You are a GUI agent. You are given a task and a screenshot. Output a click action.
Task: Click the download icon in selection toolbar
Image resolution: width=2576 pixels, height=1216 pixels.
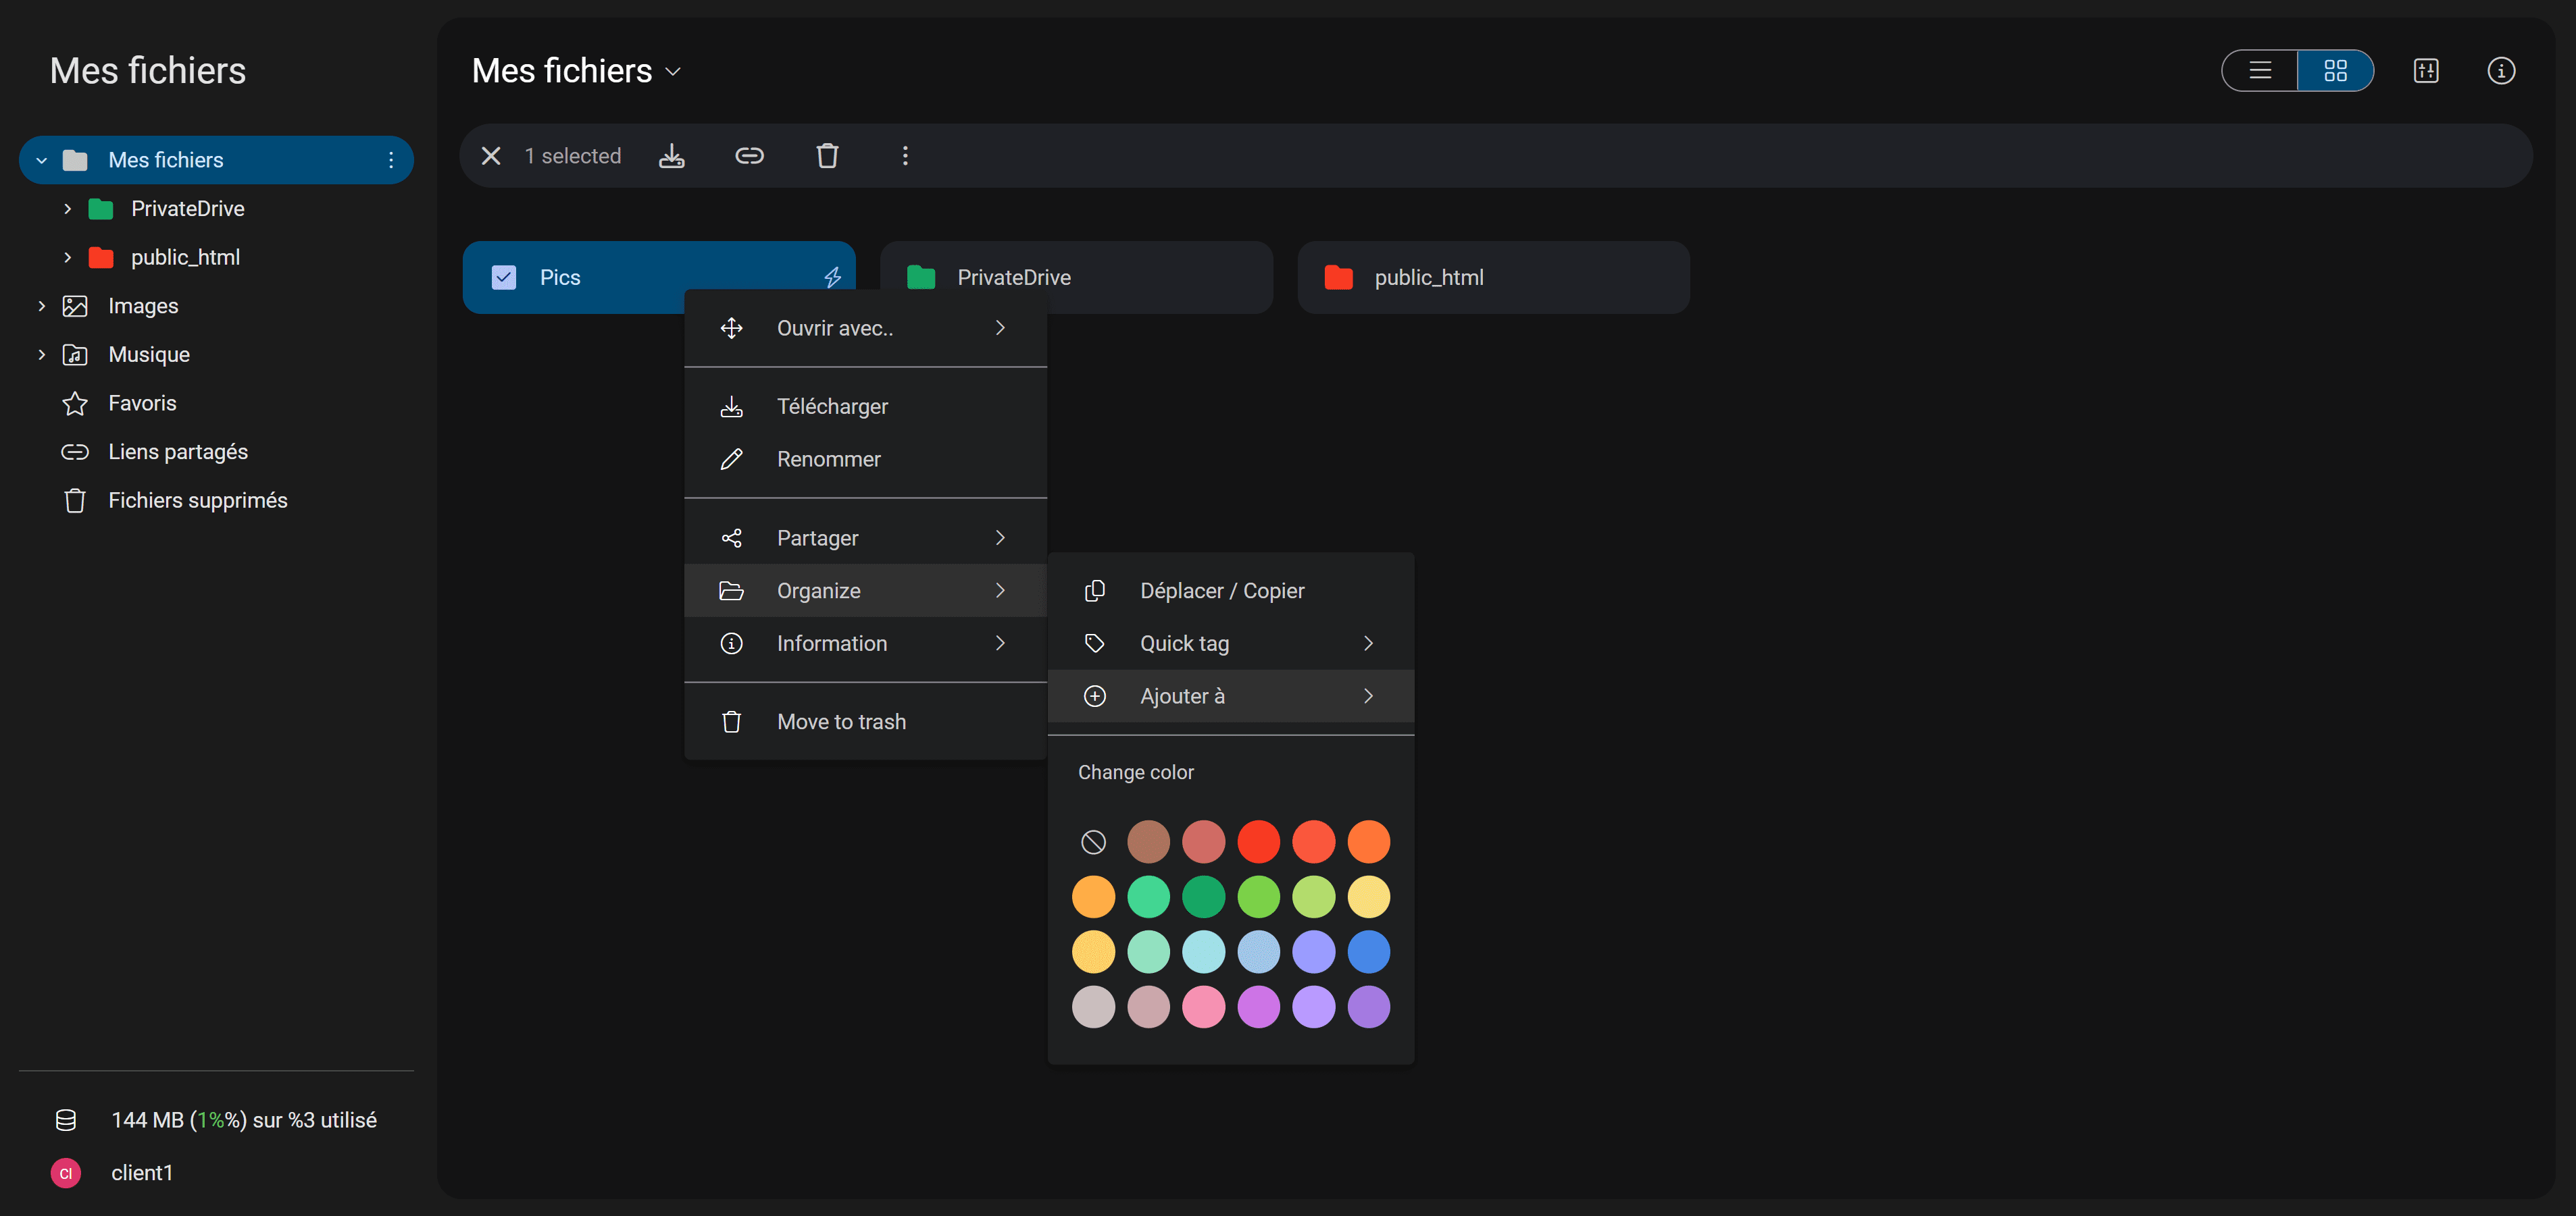click(x=671, y=156)
